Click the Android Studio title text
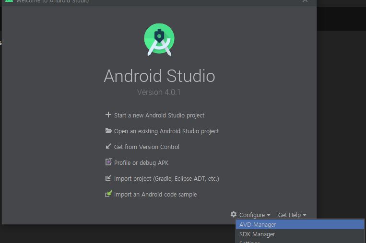 [x=159, y=76]
